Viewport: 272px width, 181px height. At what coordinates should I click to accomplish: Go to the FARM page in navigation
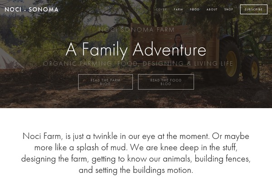click(178, 10)
